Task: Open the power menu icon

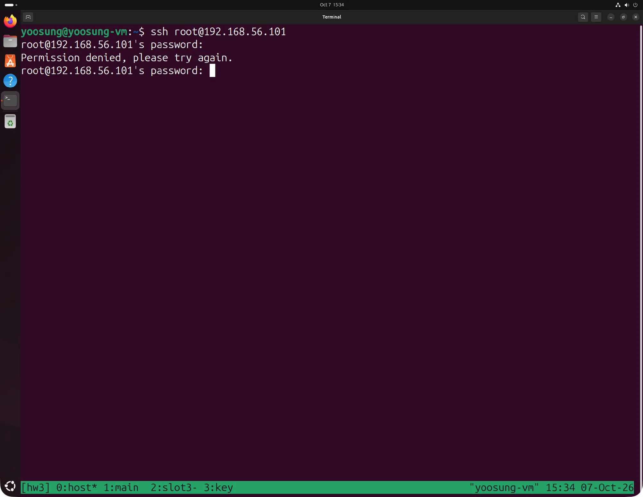Action: [x=635, y=5]
